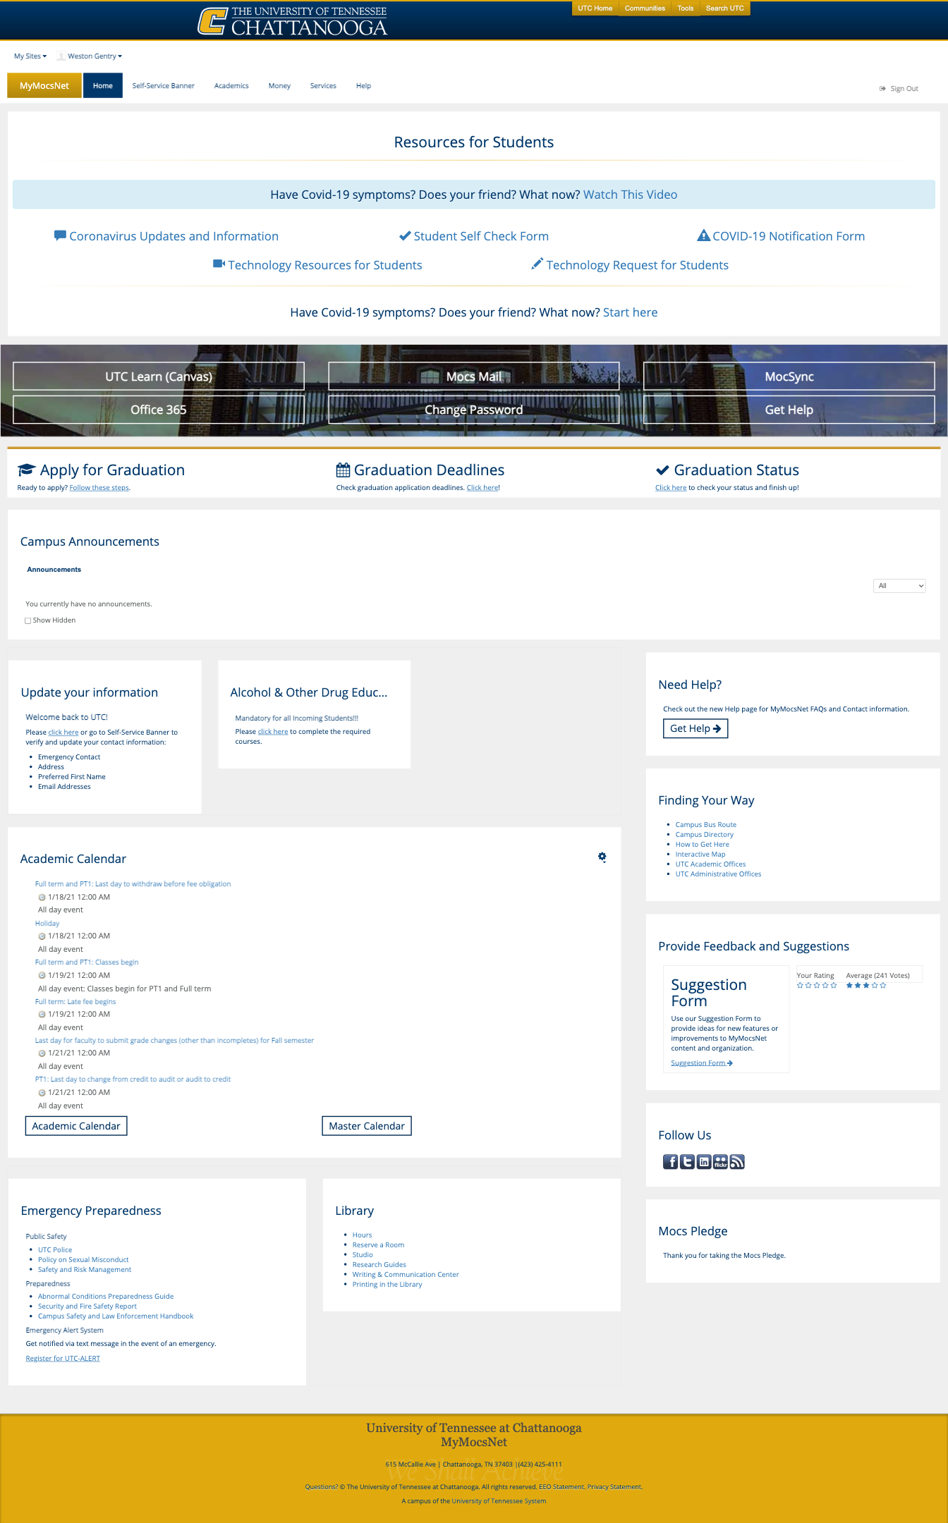Viewport: 948px width, 1523px height.
Task: Click clock icon for withdraw before fee obligation event
Action: [x=42, y=898]
